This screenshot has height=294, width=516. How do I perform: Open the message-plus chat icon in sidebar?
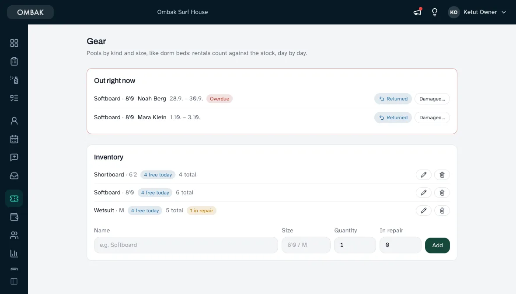(14, 157)
